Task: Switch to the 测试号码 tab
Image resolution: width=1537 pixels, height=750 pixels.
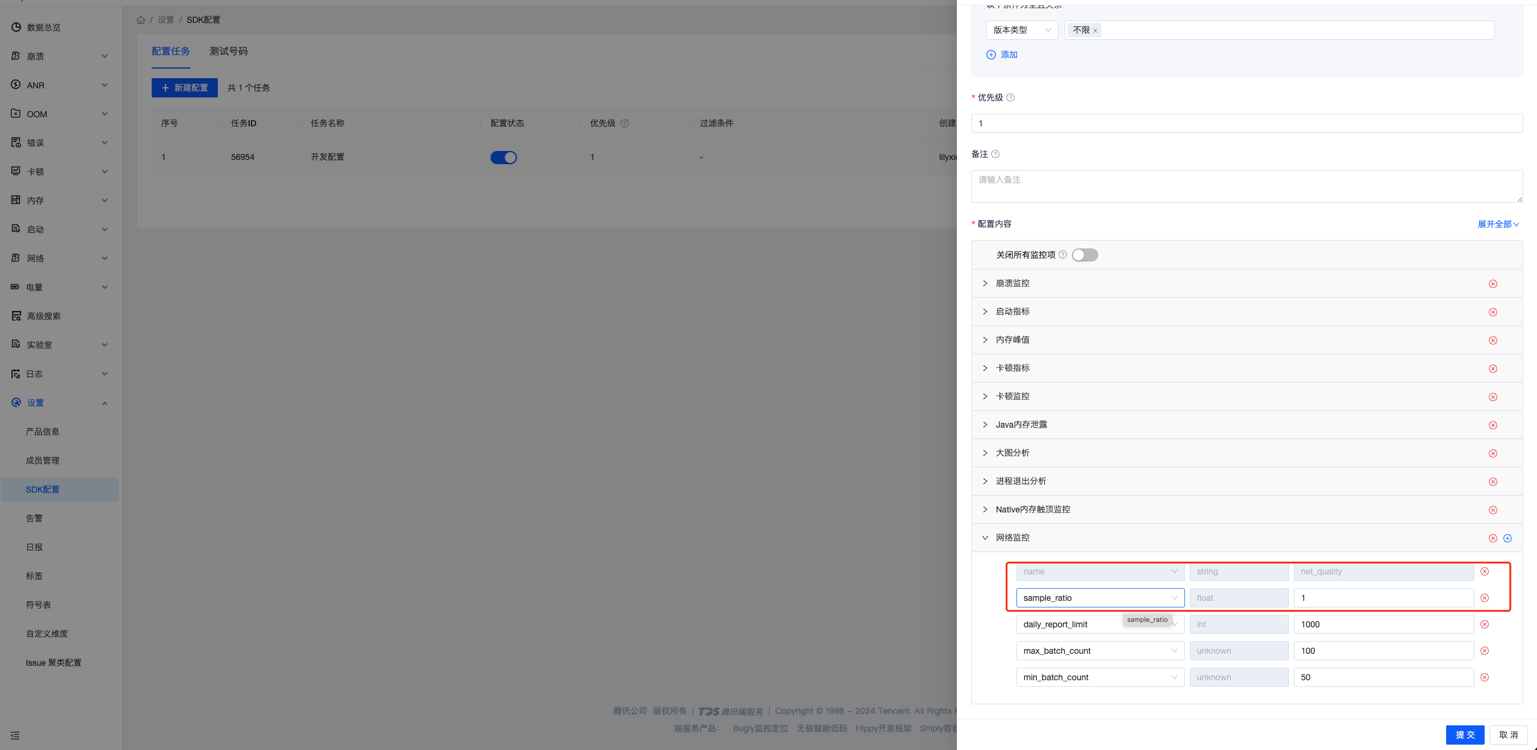Action: coord(228,51)
